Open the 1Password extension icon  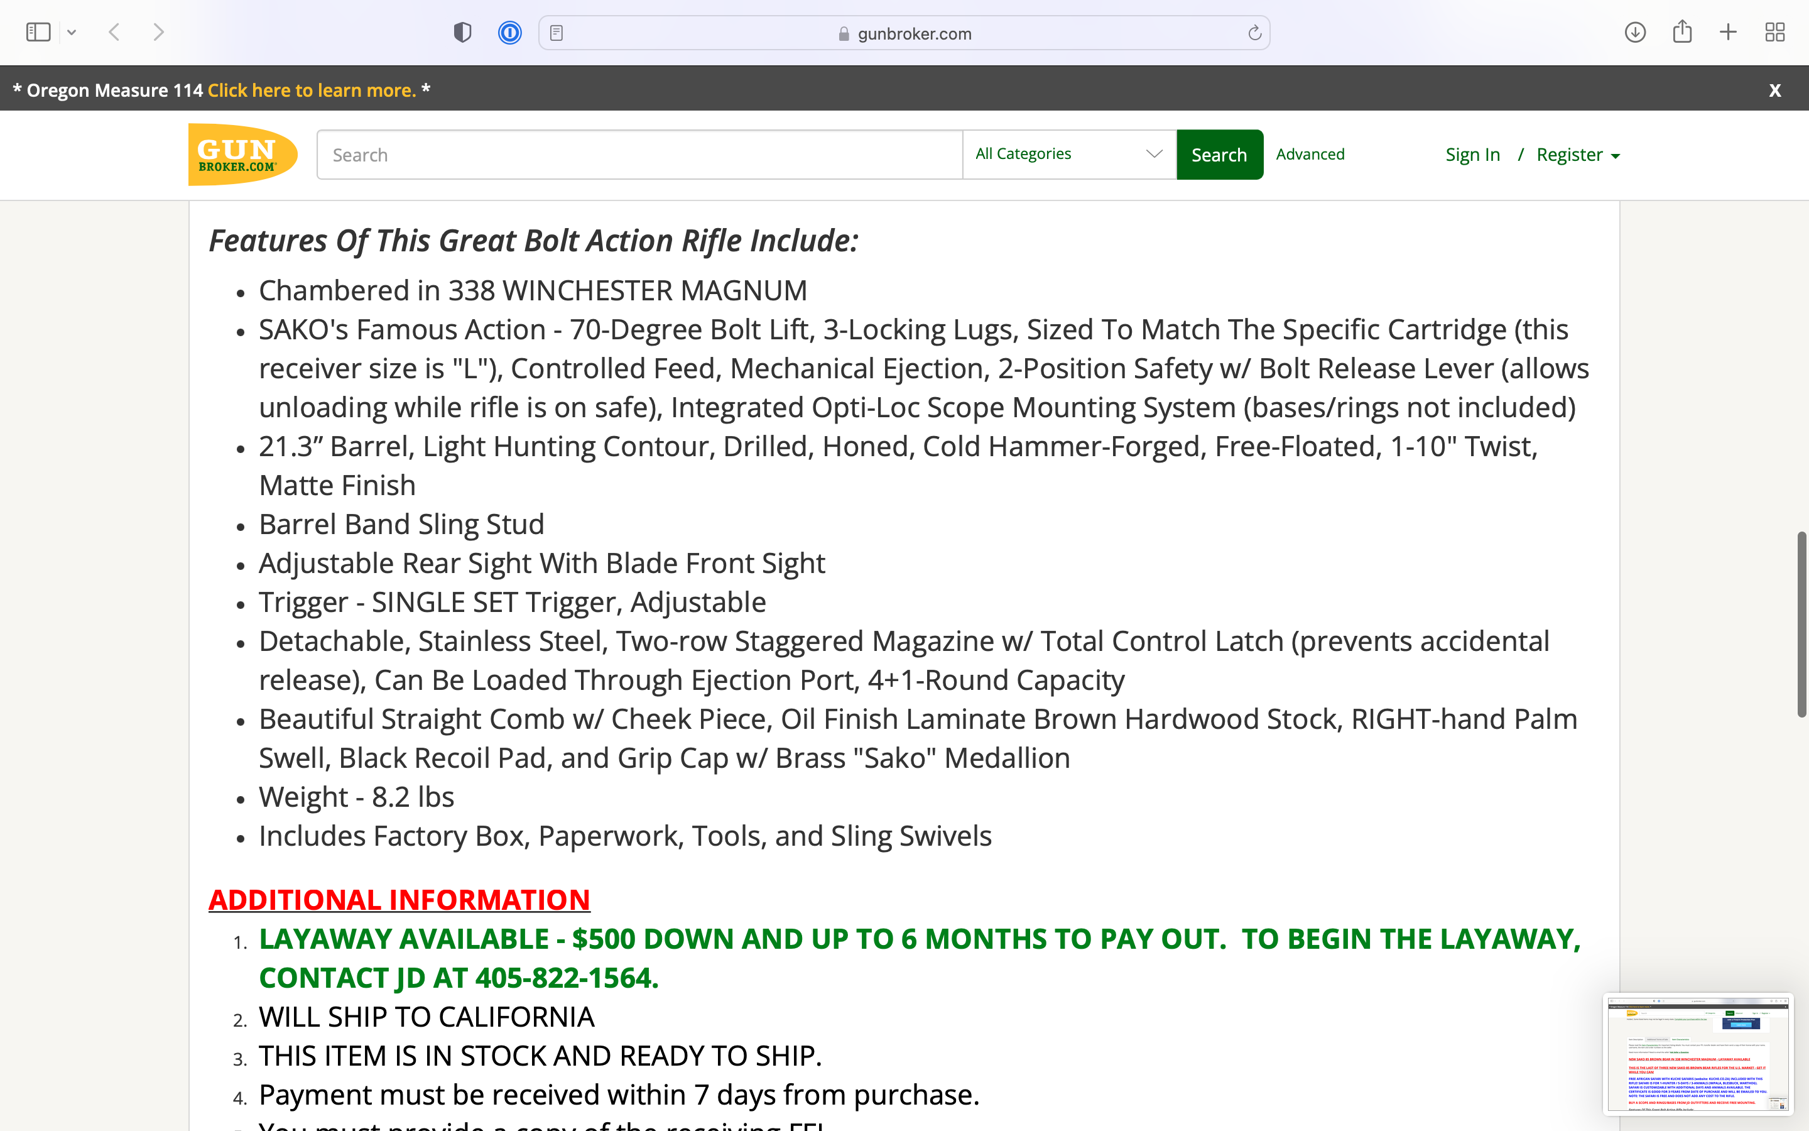[x=510, y=32]
